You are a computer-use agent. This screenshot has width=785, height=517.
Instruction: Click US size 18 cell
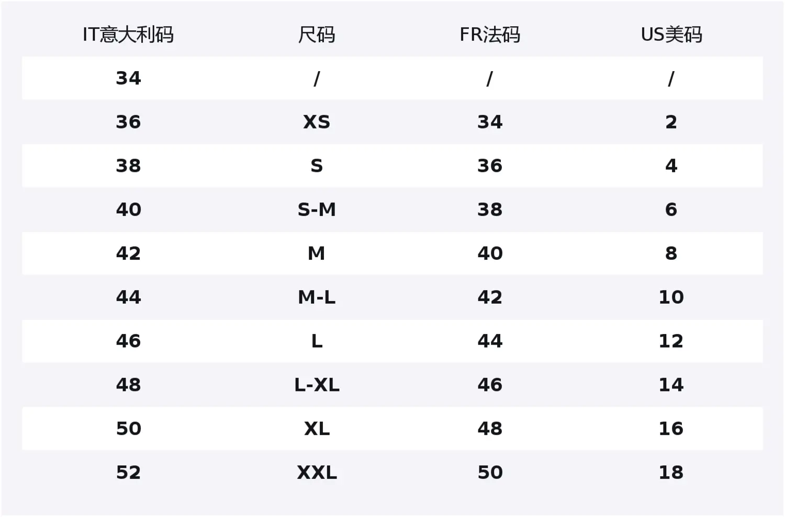tap(671, 473)
